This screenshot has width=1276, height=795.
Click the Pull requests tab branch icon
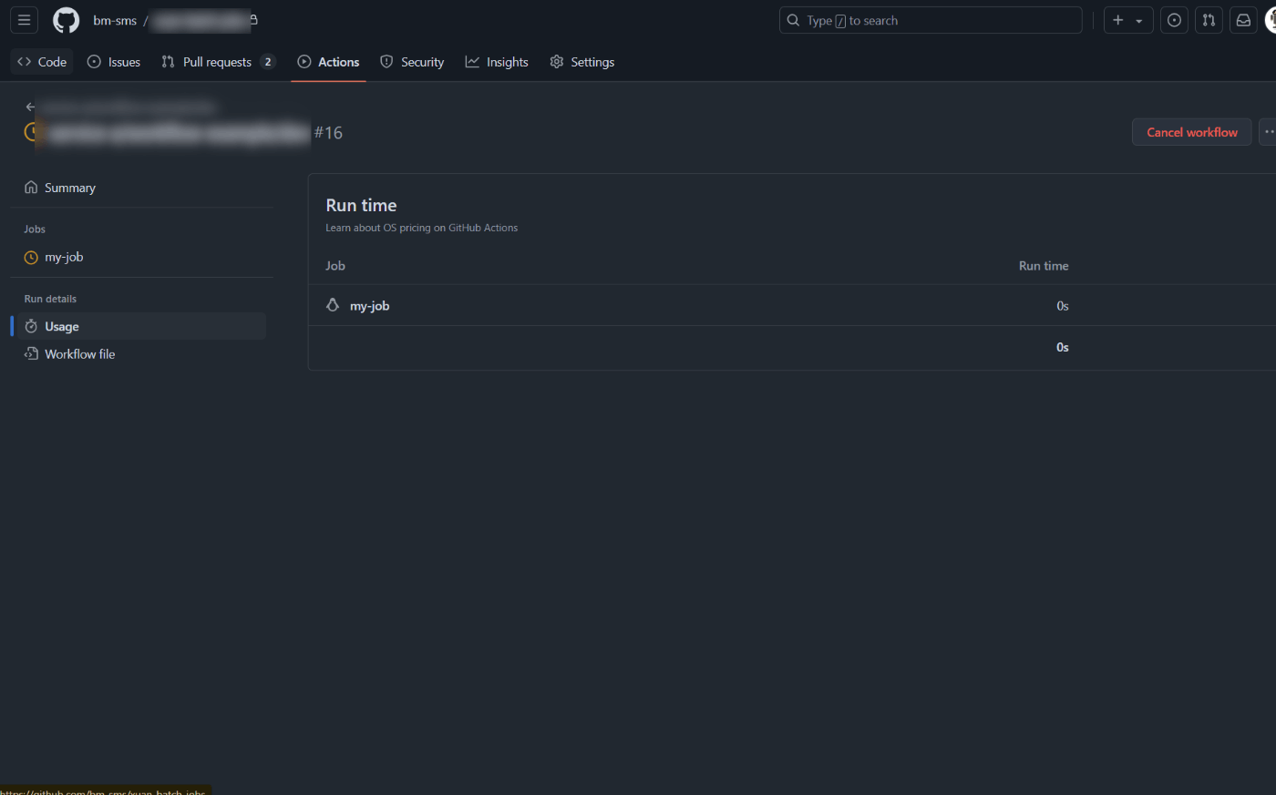tap(168, 62)
